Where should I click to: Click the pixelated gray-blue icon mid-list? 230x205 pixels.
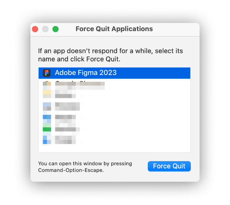[47, 106]
